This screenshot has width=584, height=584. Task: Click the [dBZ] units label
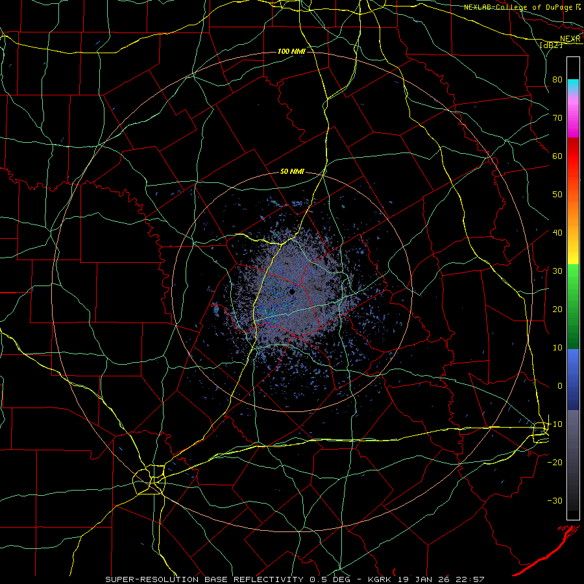click(552, 45)
